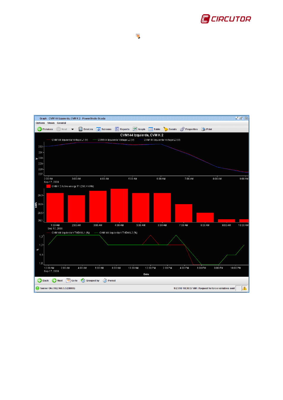Open the Events browser

click(170, 129)
